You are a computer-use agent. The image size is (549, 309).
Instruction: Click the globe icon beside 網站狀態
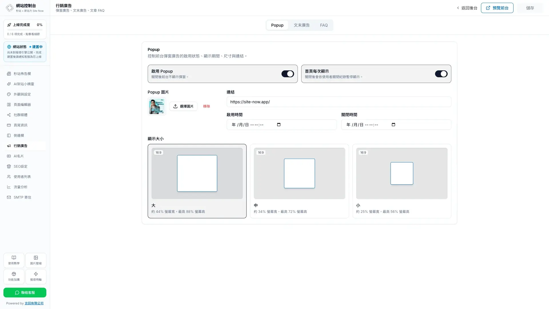click(9, 47)
